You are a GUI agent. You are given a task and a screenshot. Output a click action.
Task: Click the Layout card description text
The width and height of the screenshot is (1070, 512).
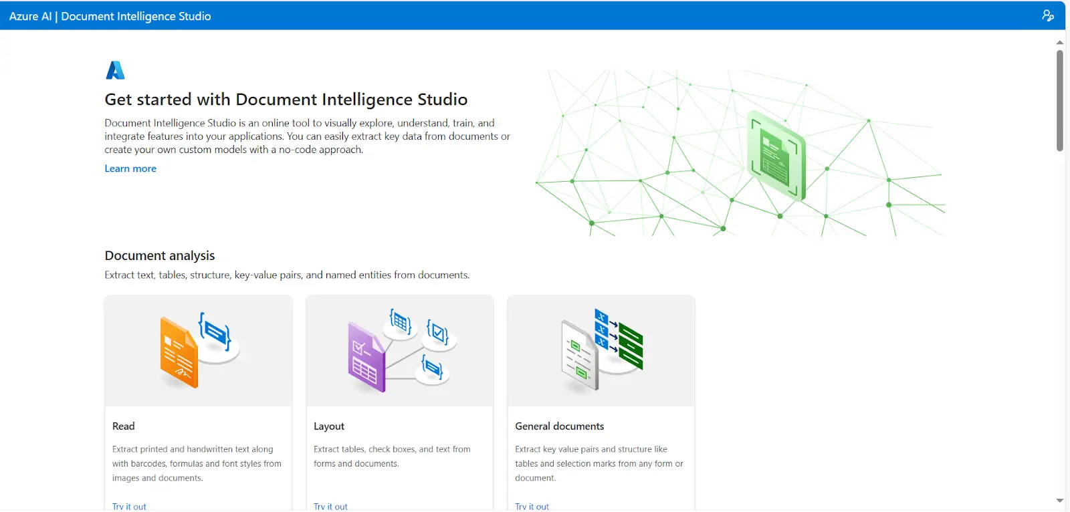tap(392, 457)
